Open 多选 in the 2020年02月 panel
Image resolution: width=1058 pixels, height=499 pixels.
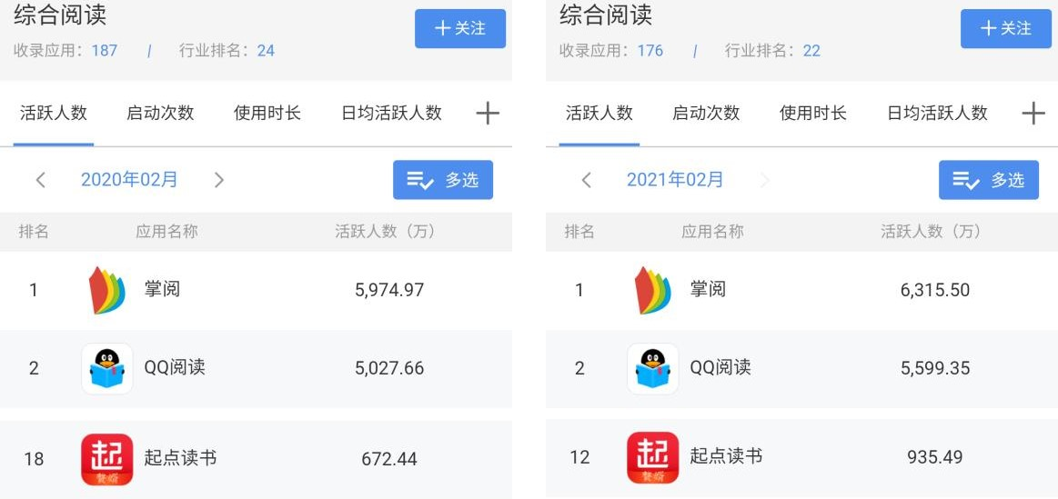coord(443,180)
